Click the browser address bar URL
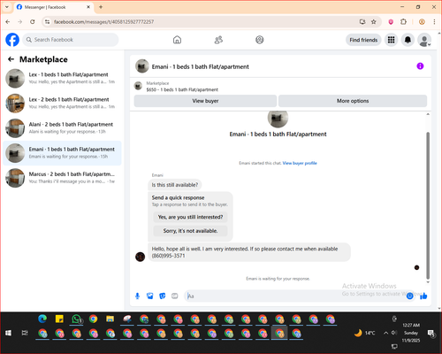The width and height of the screenshot is (442, 354). (x=103, y=22)
